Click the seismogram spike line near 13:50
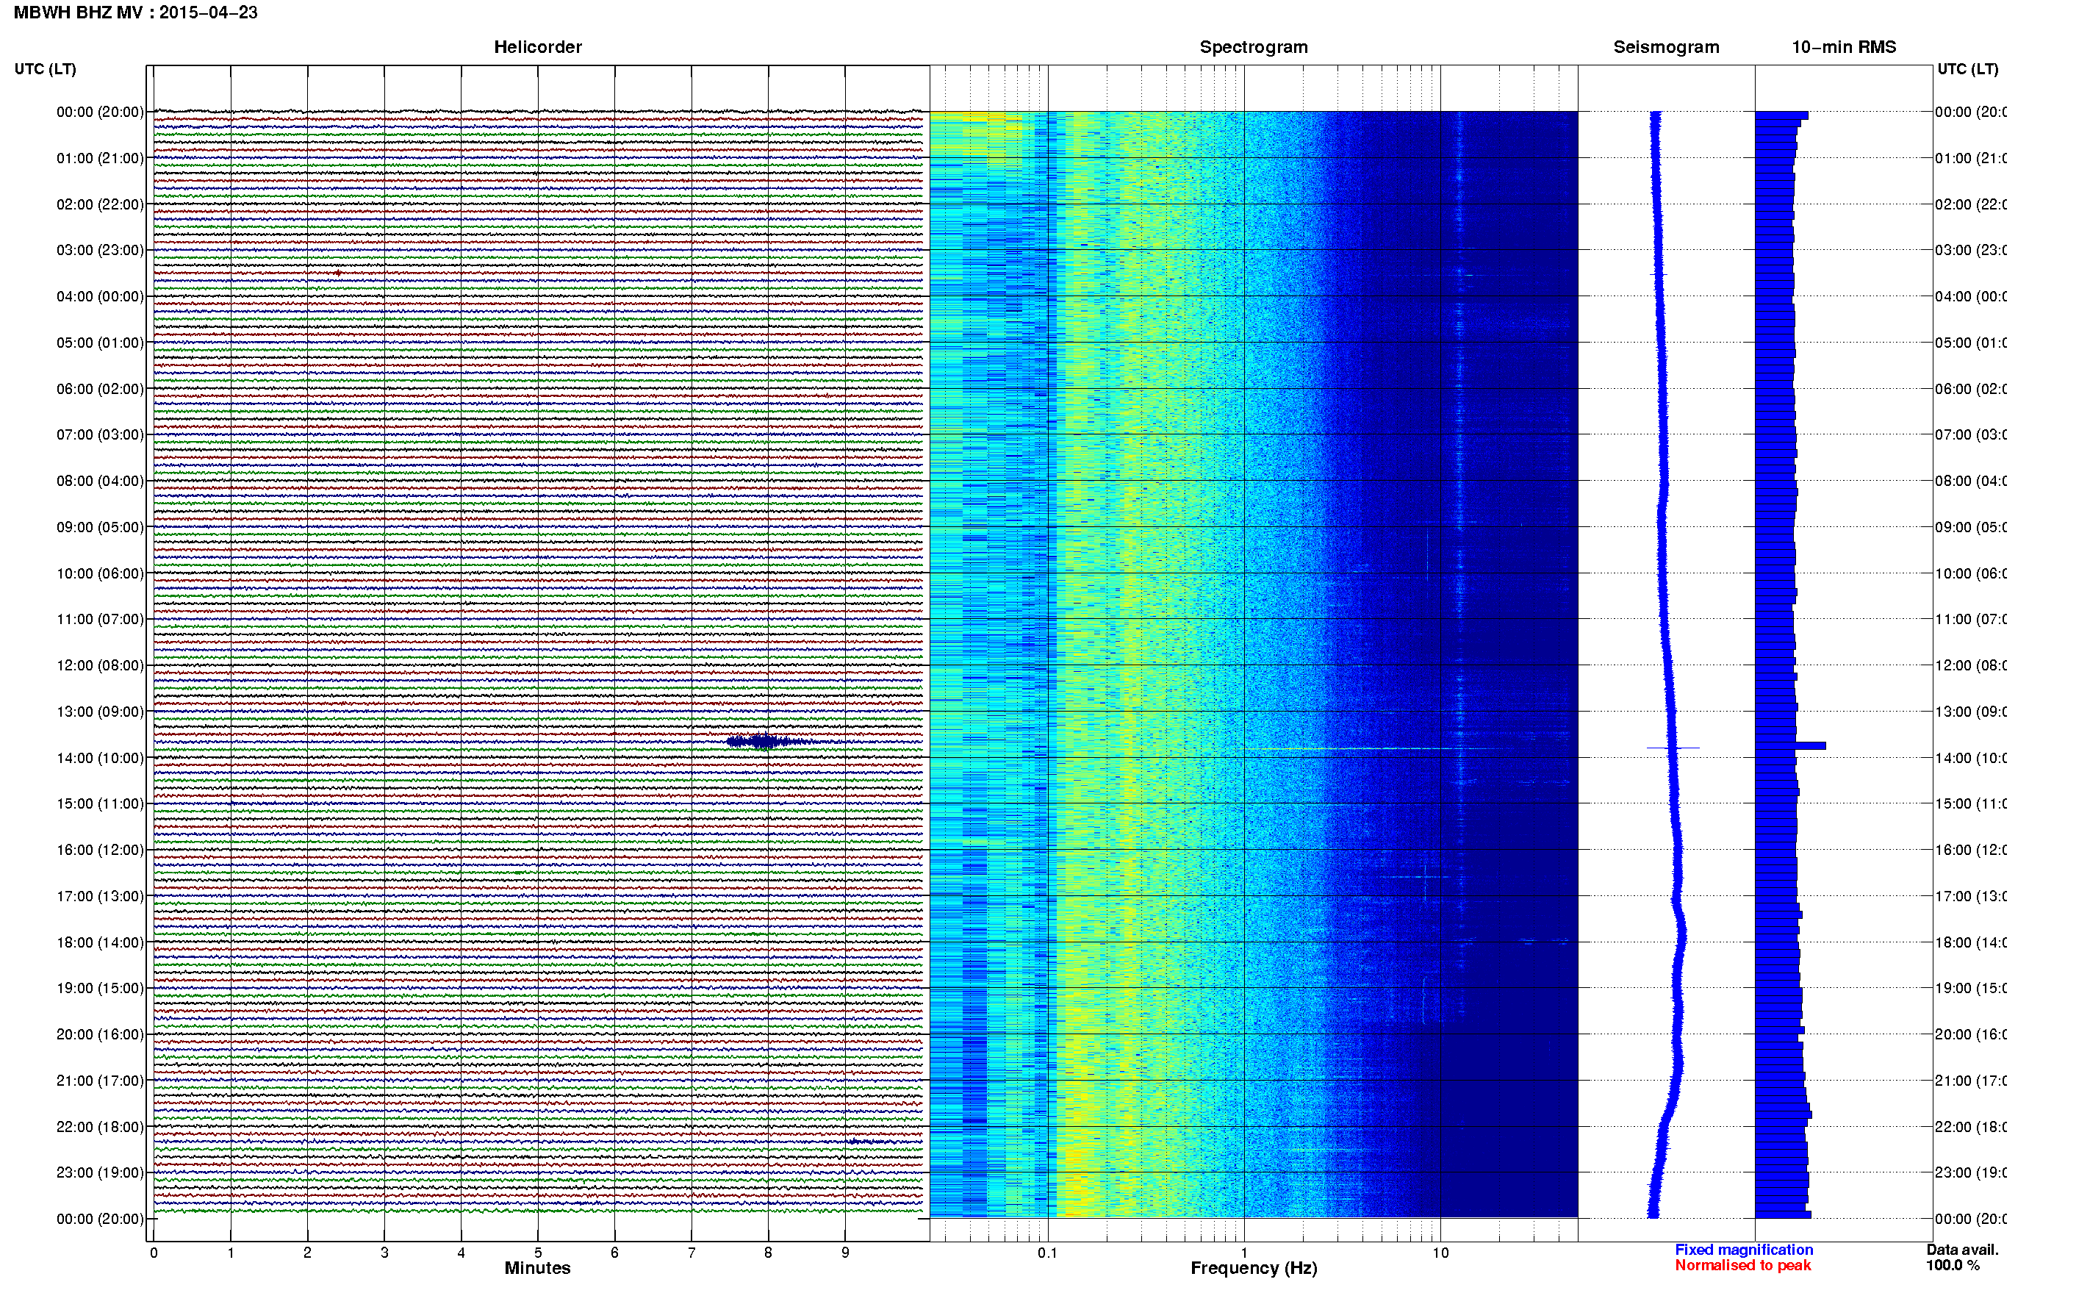Screen dimensions: 2090x1307 pyautogui.click(x=1673, y=748)
